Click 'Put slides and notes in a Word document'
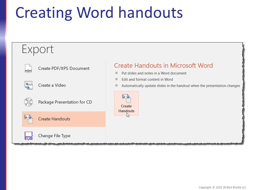 (x=154, y=73)
